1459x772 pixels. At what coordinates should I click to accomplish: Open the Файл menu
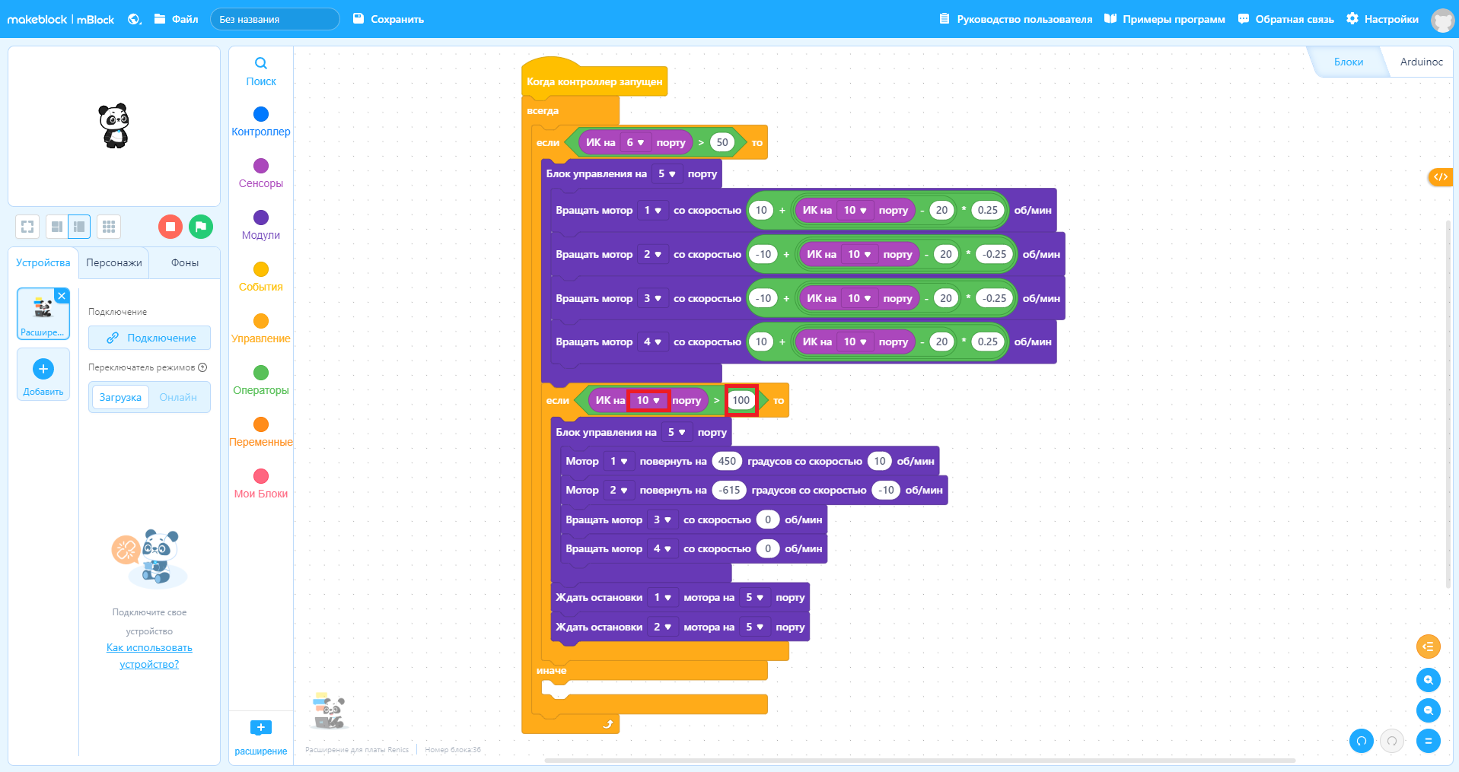tap(177, 19)
